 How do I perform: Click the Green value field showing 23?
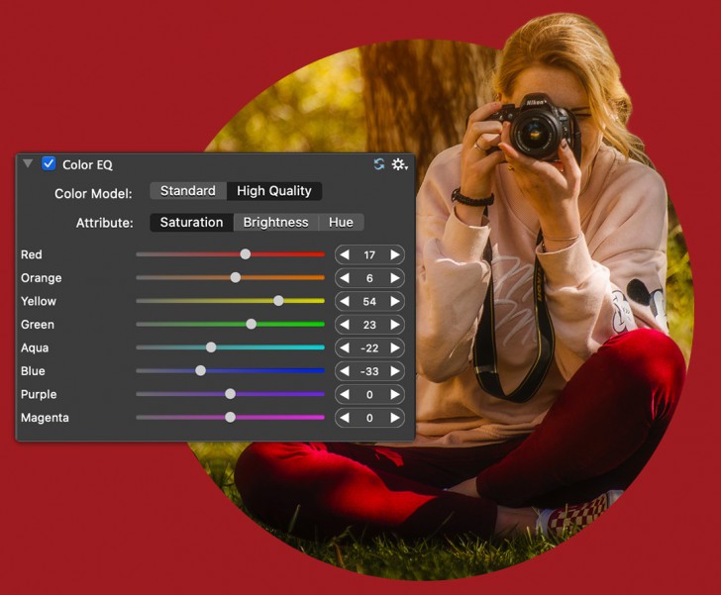coord(369,325)
